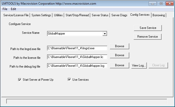
Task: Go to the Start/Stop/Reread tab
Action: coord(77,15)
